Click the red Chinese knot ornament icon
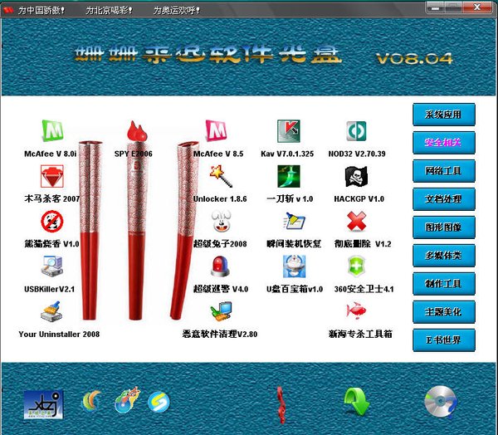The image size is (498, 435). tap(281, 405)
